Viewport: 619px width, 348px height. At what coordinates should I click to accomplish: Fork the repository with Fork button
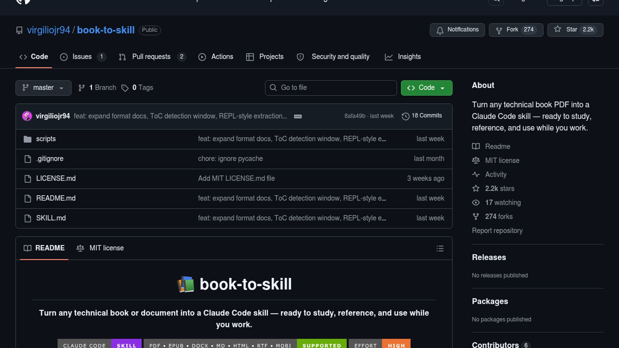[x=516, y=30]
